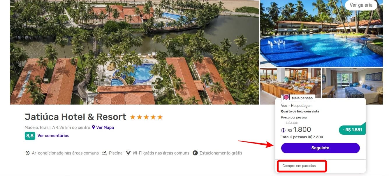The image size is (389, 176).
Task: Click the Estacionamento grátis E icon
Action: (195, 153)
